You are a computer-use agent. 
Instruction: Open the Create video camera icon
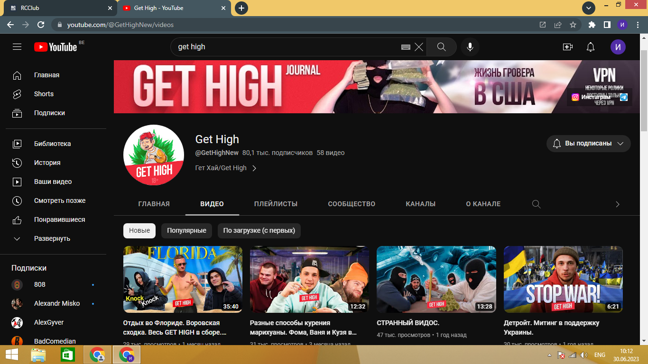568,47
